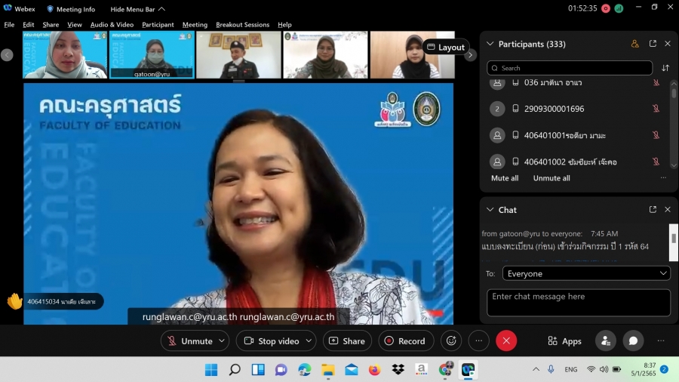Open the Apps panel
679x382 pixels.
[x=564, y=341]
